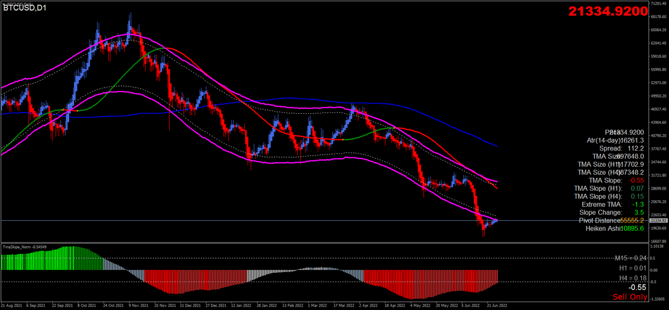Click the TMA Slope (H4): 0.15 row
Screen dimensions: 669x310
(609, 197)
